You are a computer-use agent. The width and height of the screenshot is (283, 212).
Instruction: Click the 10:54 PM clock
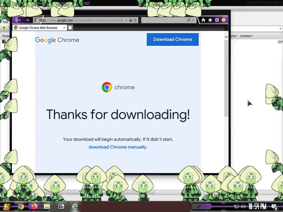[x=257, y=206]
